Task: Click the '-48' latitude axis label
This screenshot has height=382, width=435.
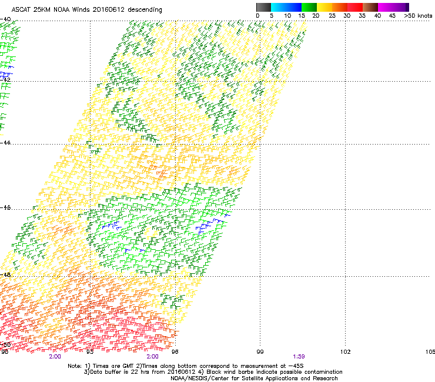Action: (5, 275)
